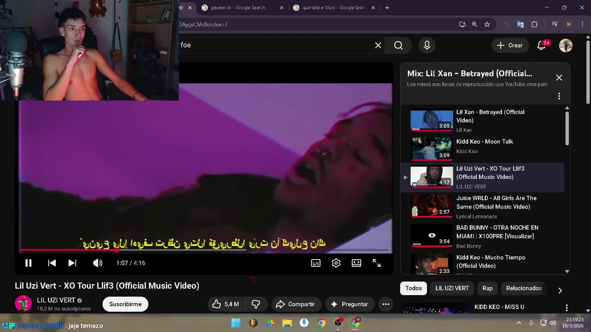
Task: Open Chrome three-dot menu
Action: coord(582,24)
